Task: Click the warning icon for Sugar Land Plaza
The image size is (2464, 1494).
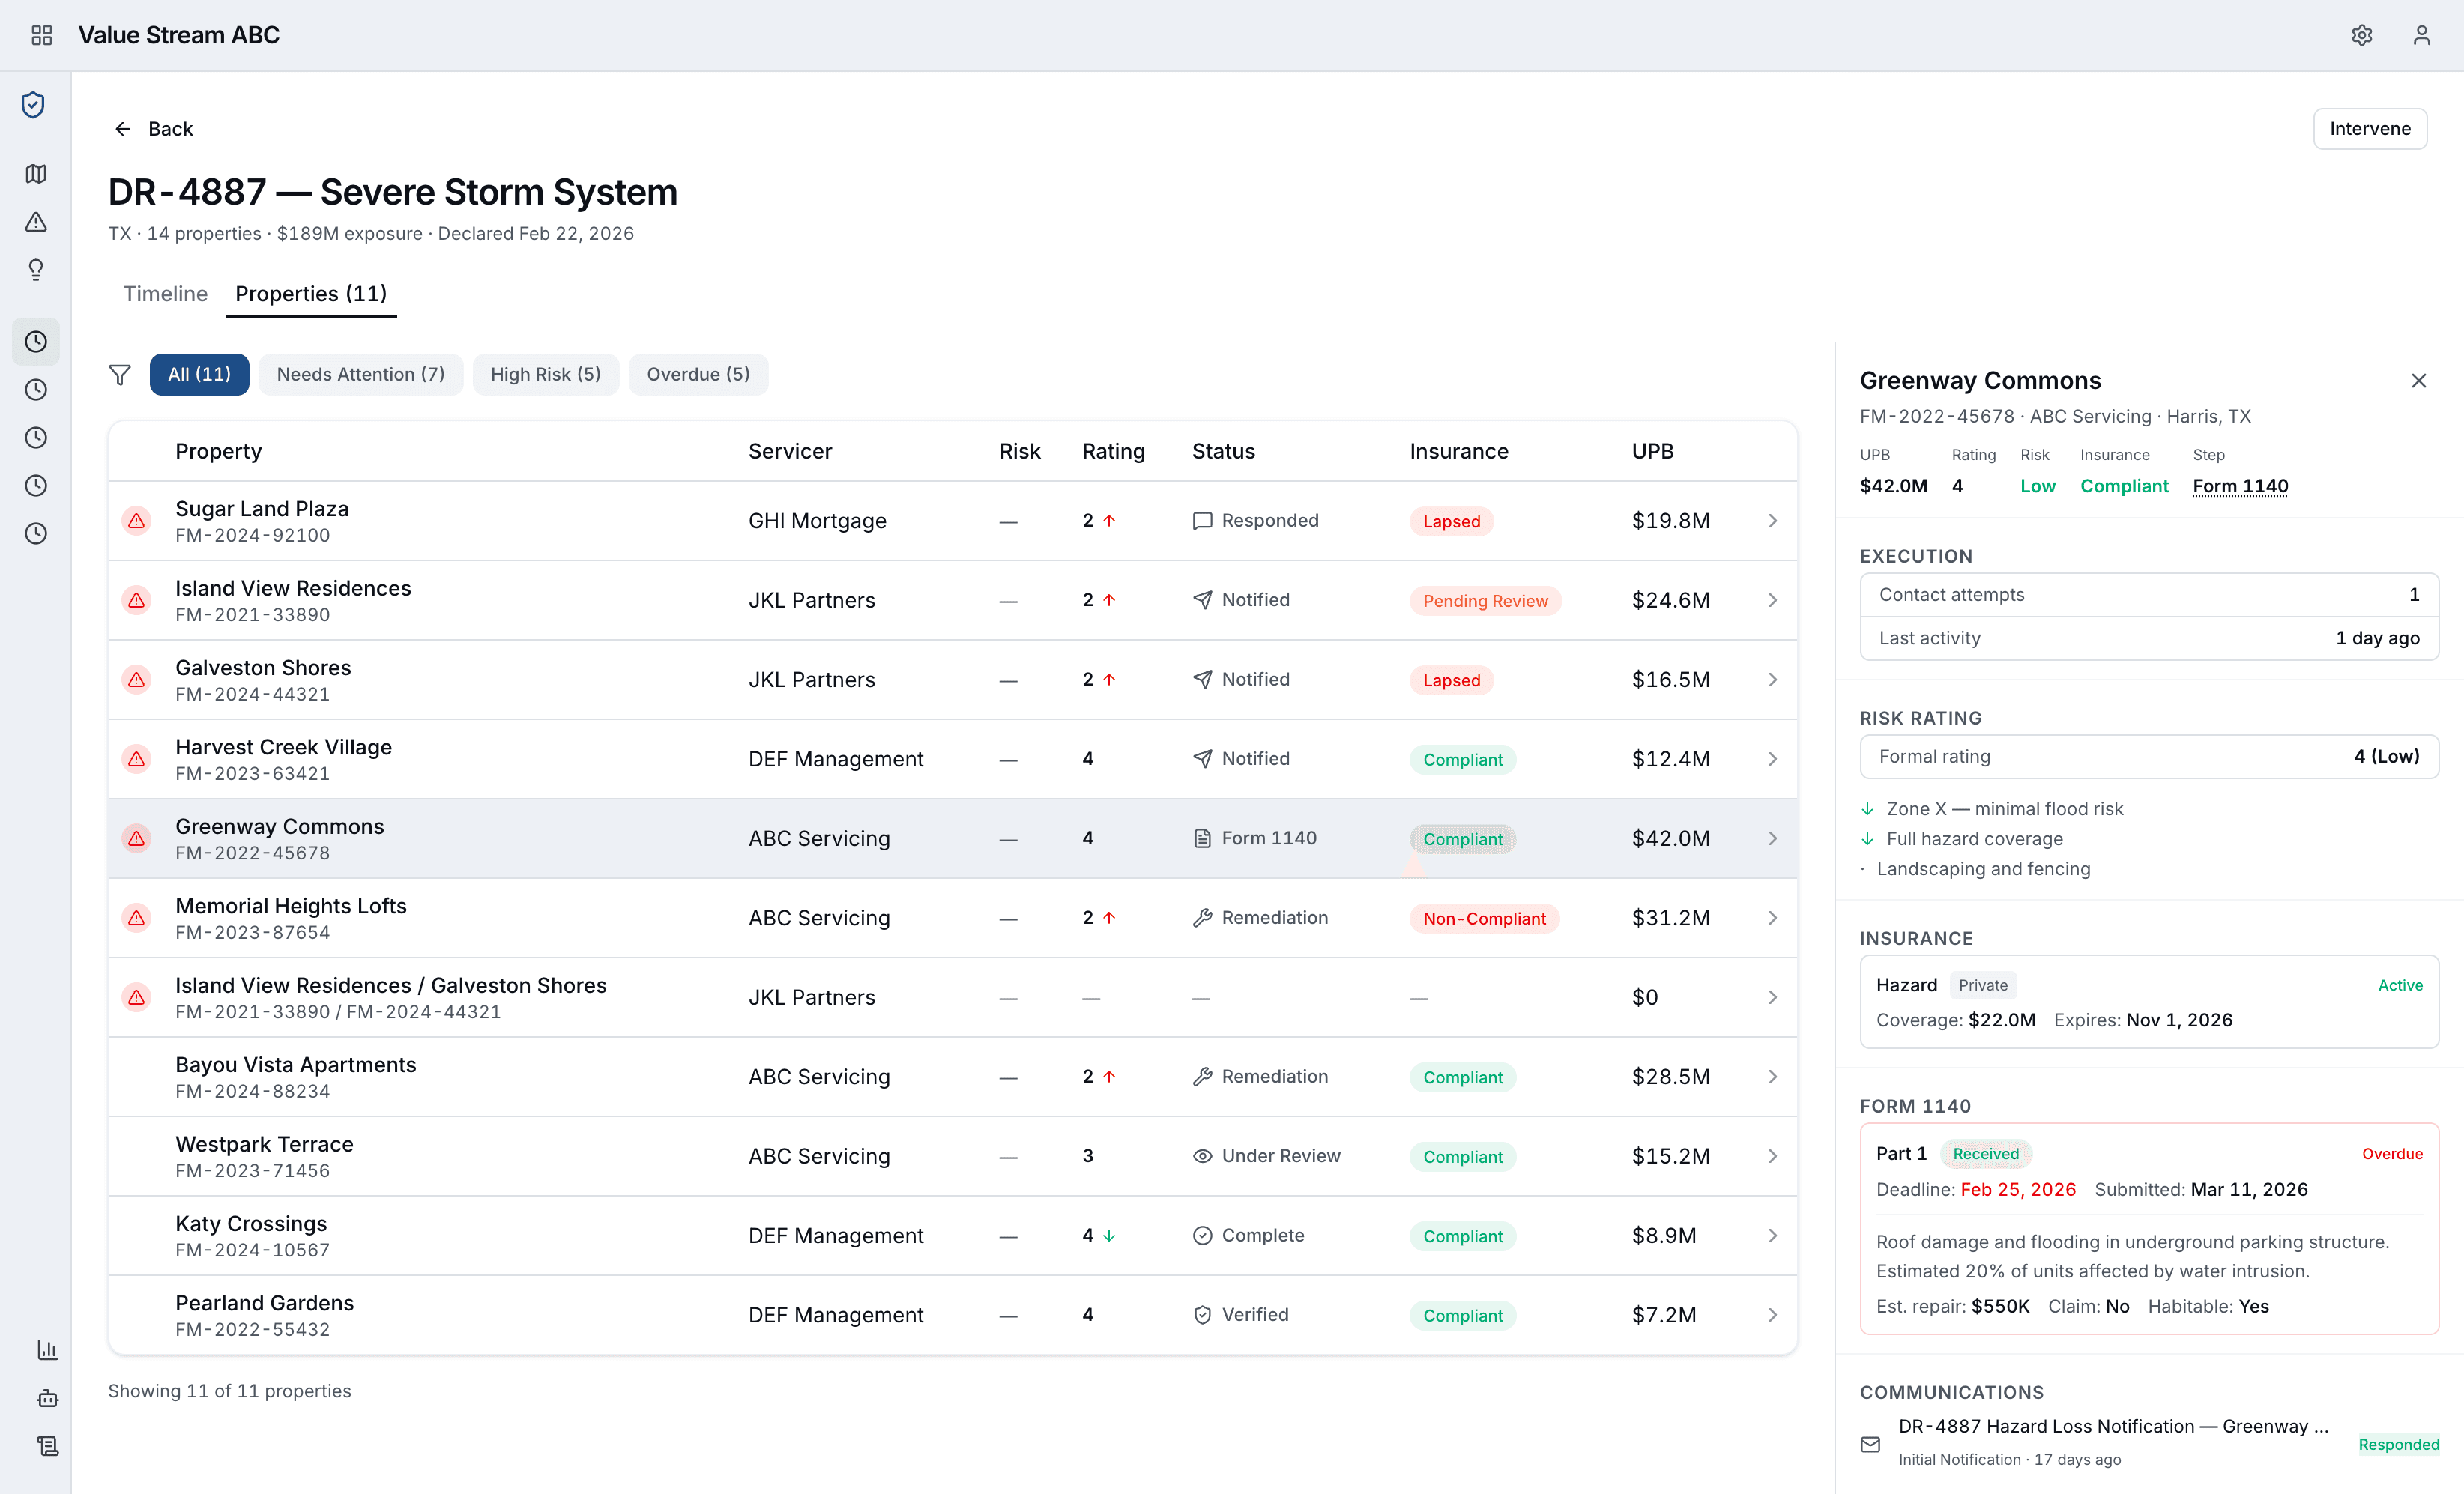Action: click(137, 521)
